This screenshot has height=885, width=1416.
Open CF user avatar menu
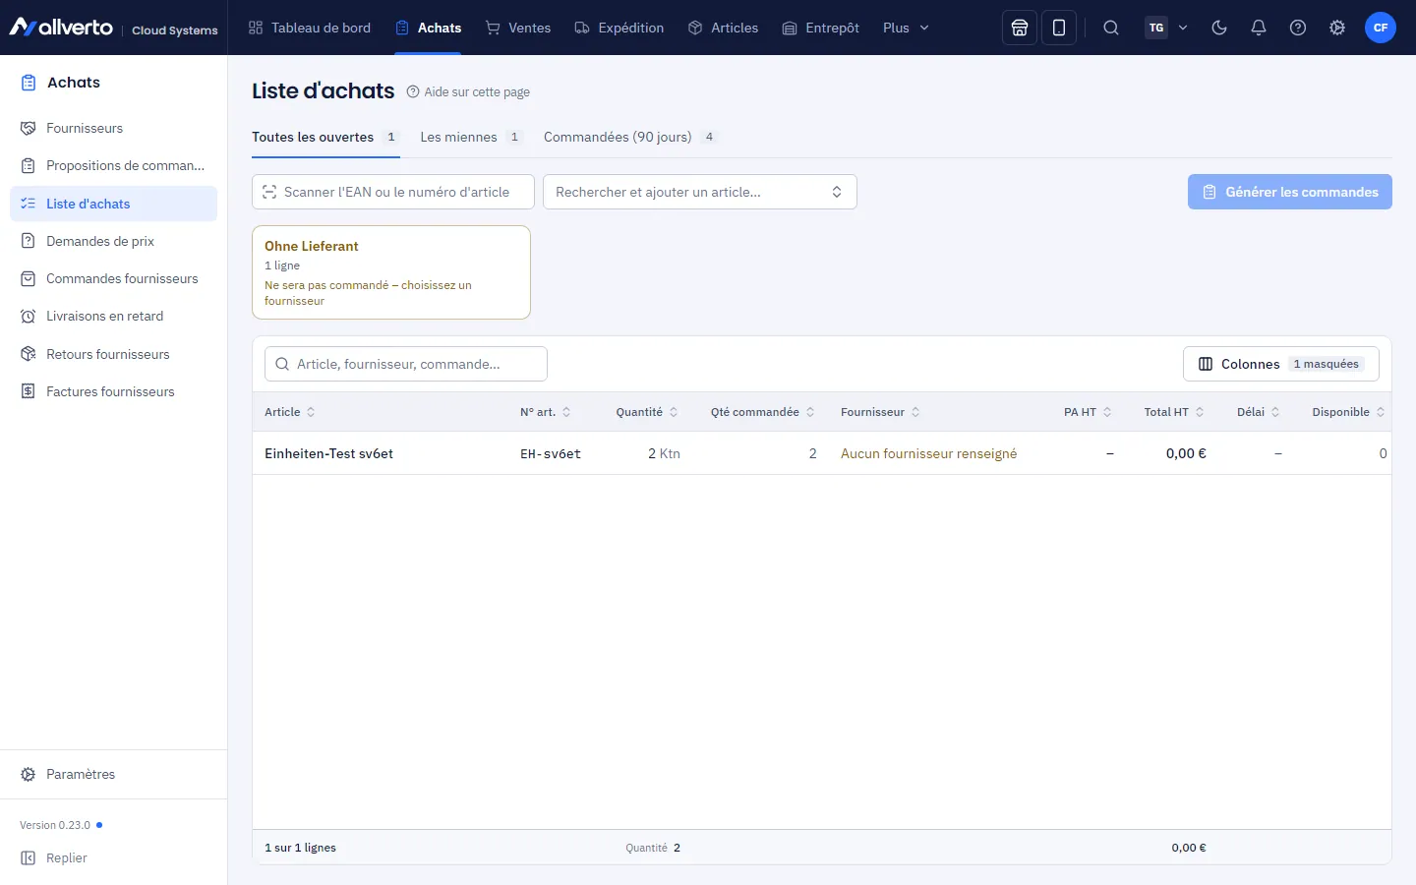tap(1381, 28)
